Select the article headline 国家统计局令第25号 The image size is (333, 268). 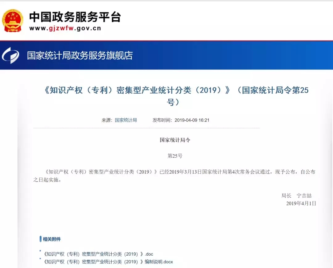(176, 96)
